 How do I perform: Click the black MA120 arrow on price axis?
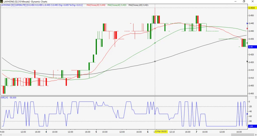247,61
